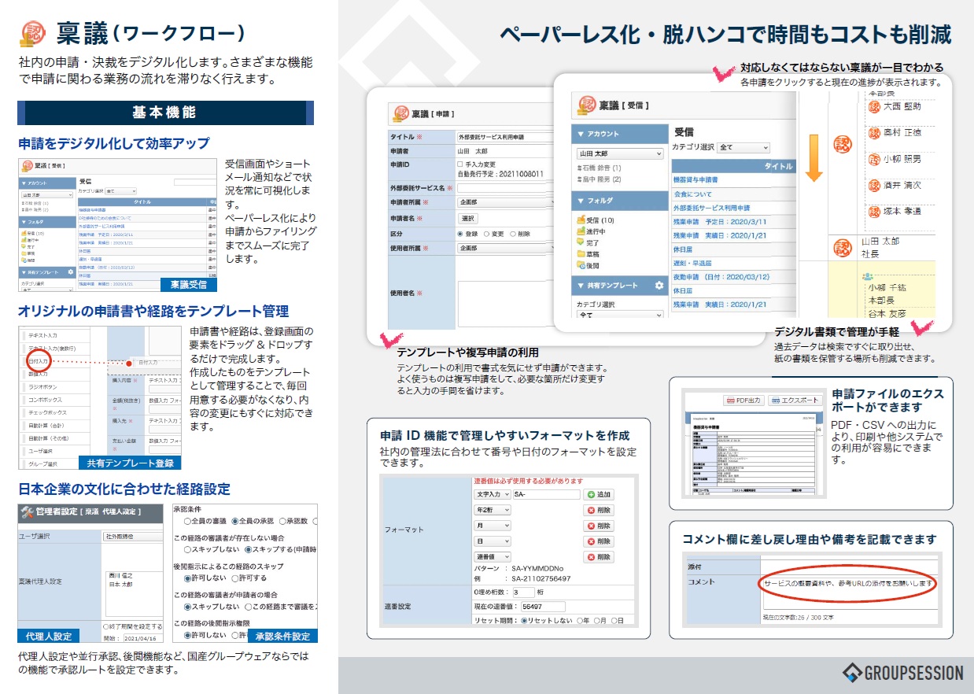Click the 現在の連番値 field showing 56497
Image resolution: width=974 pixels, height=694 pixels.
click(x=543, y=607)
